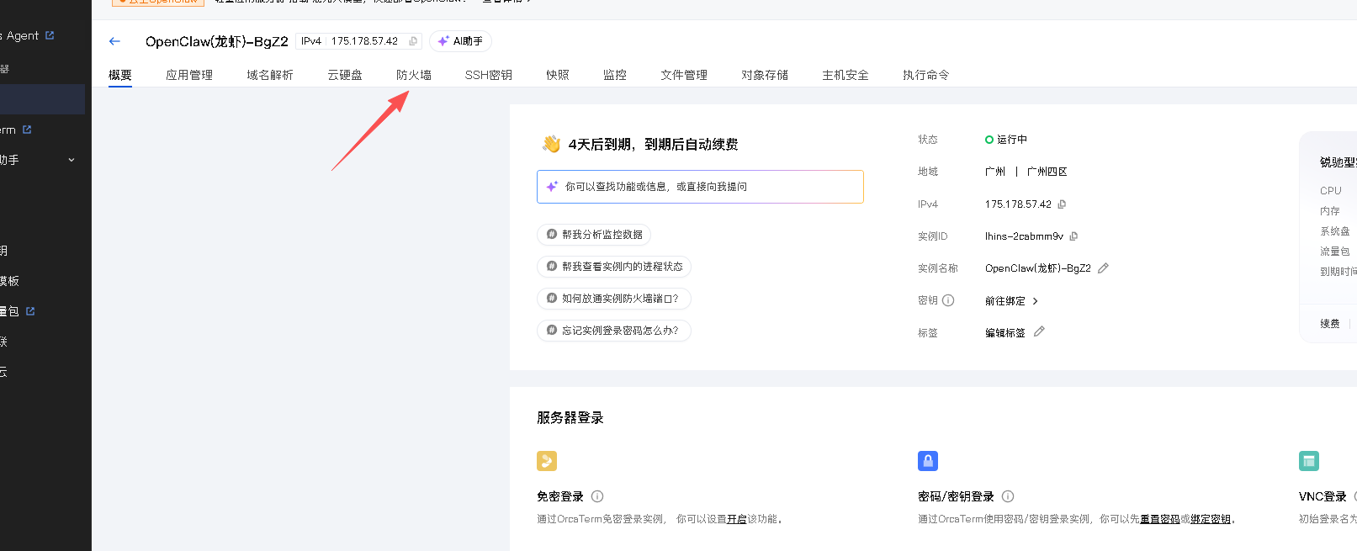Show info tooltip beside 密钥
The width and height of the screenshot is (1357, 551).
[948, 300]
